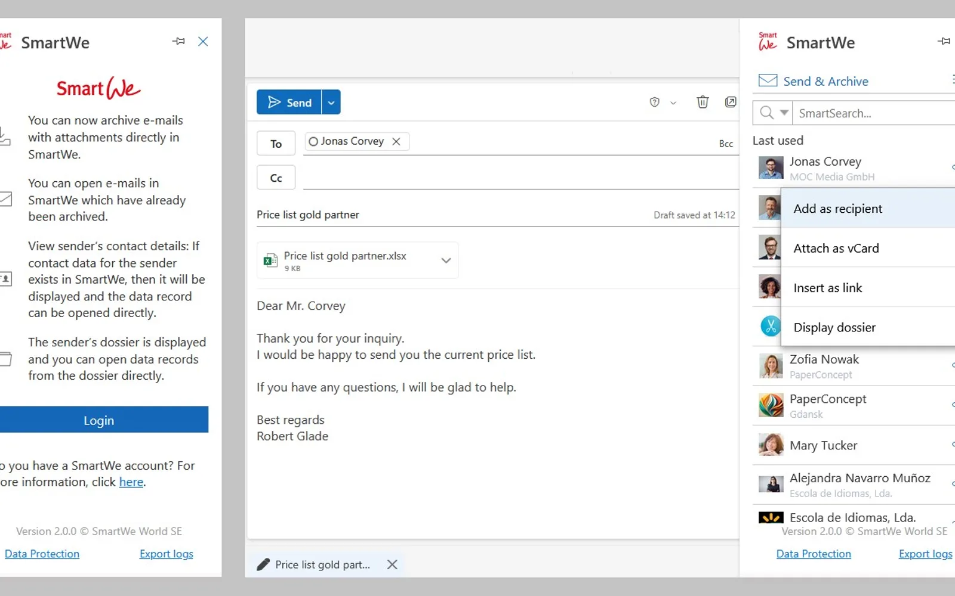Focus the SmartSearch input field
This screenshot has width=955, height=596.
(874, 113)
